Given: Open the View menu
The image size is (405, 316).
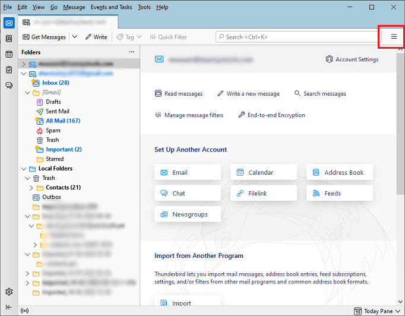Looking at the screenshot, I should click(x=39, y=7).
